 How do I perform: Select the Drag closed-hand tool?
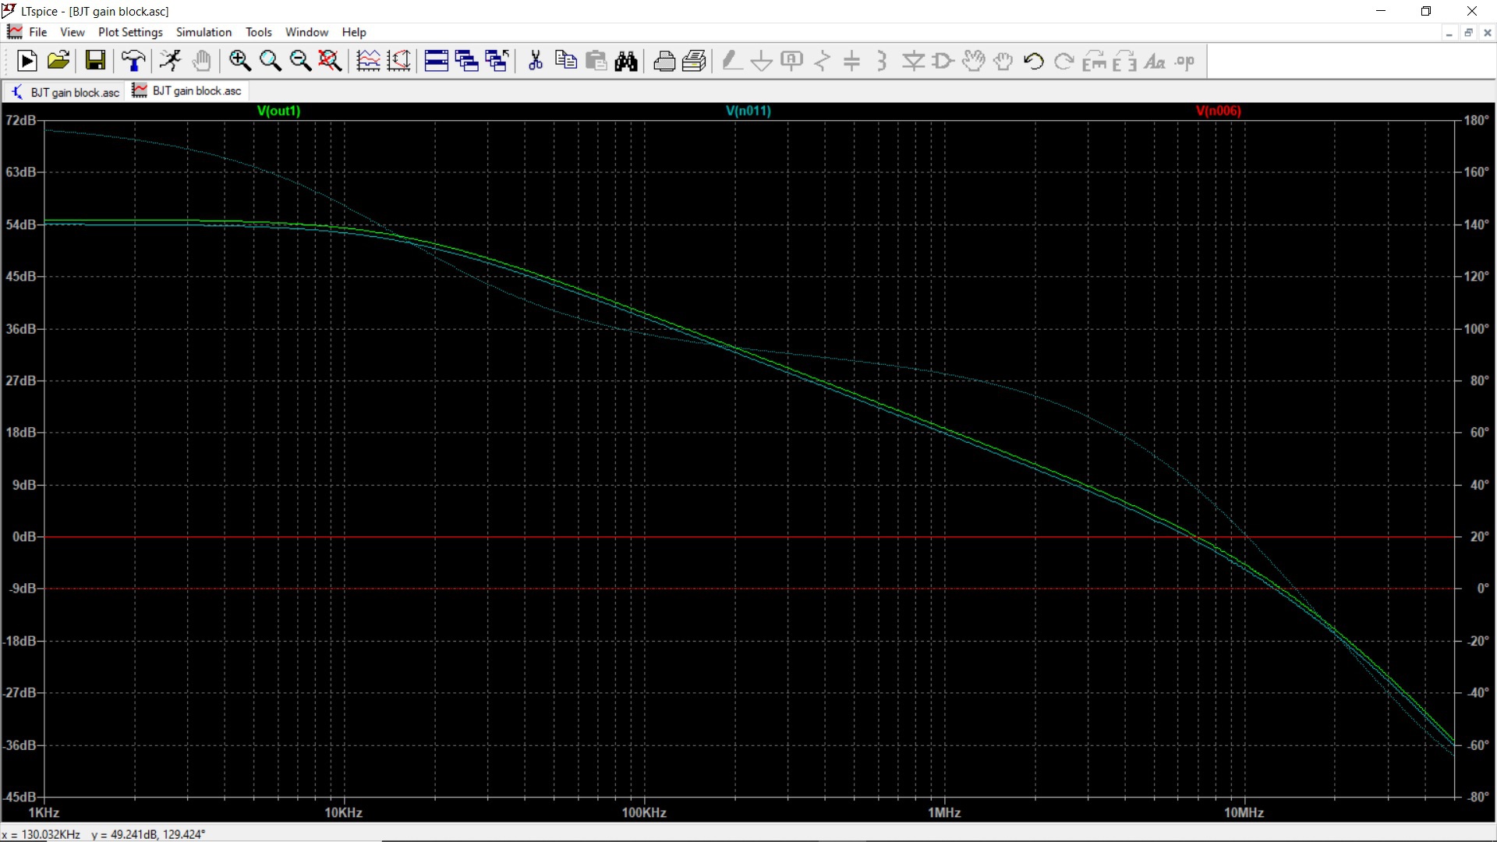point(1004,61)
